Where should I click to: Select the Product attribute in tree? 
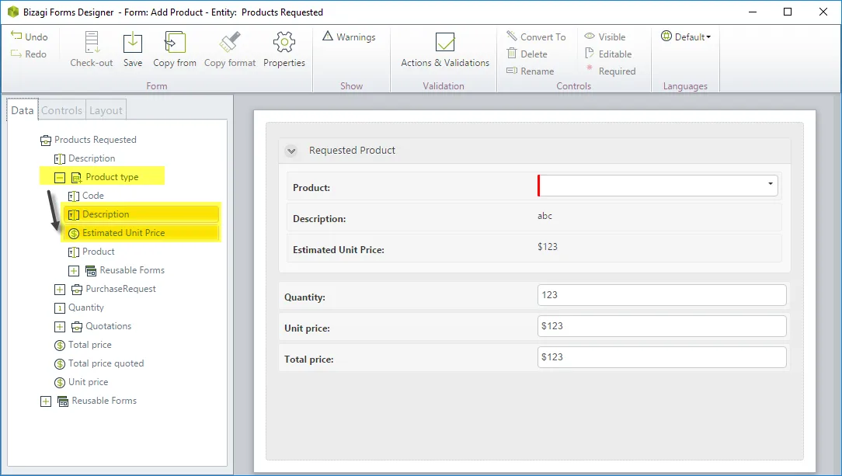[x=92, y=252]
